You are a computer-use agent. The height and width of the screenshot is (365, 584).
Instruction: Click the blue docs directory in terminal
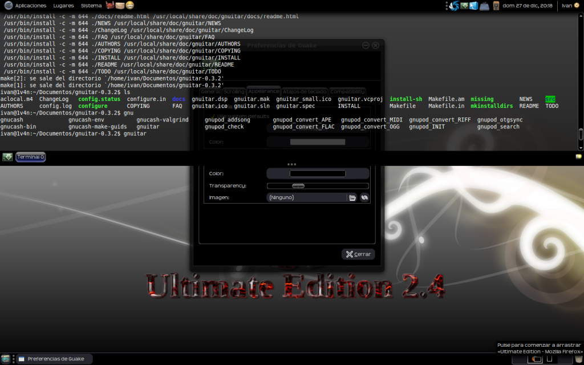pos(179,99)
